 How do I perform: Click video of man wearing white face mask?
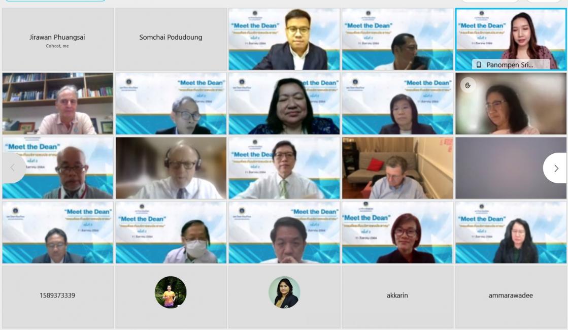pos(171,232)
